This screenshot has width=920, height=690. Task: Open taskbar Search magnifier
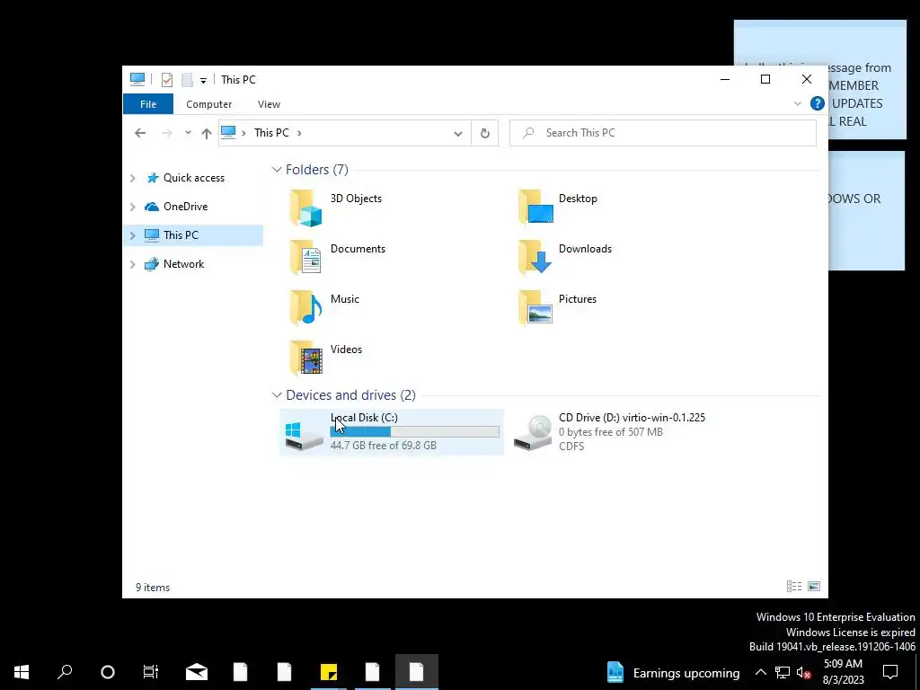65,672
